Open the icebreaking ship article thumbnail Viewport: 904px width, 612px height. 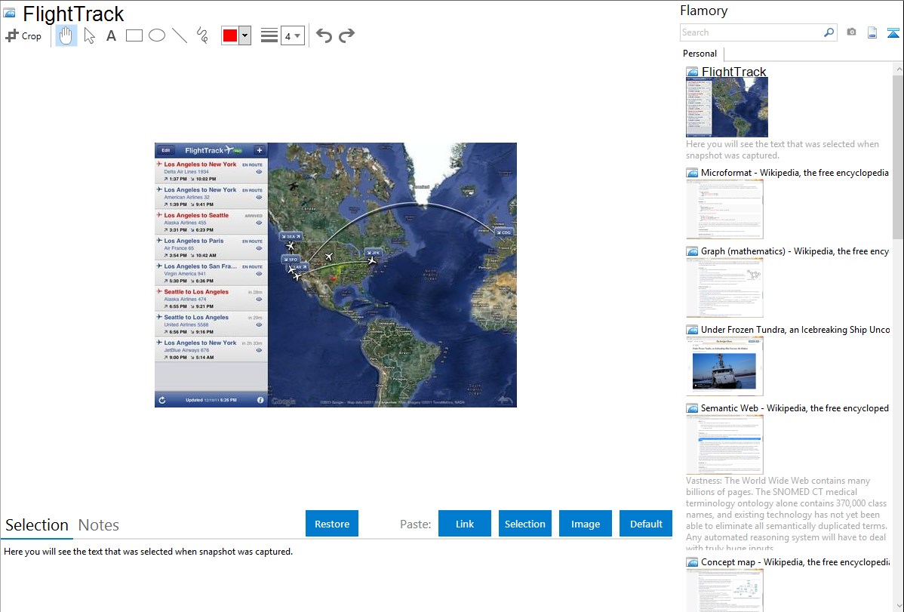tap(724, 366)
